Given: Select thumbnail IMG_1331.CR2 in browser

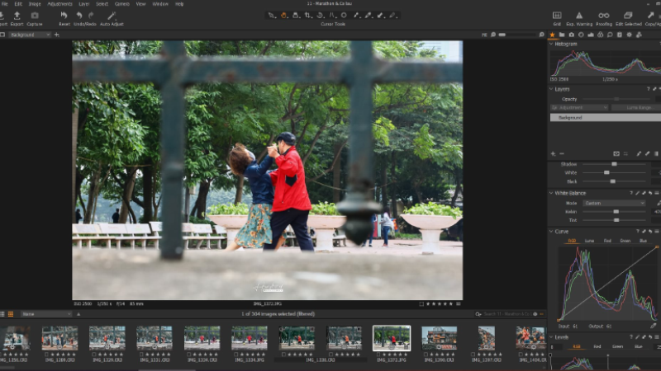Looking at the screenshot, I should coord(155,338).
